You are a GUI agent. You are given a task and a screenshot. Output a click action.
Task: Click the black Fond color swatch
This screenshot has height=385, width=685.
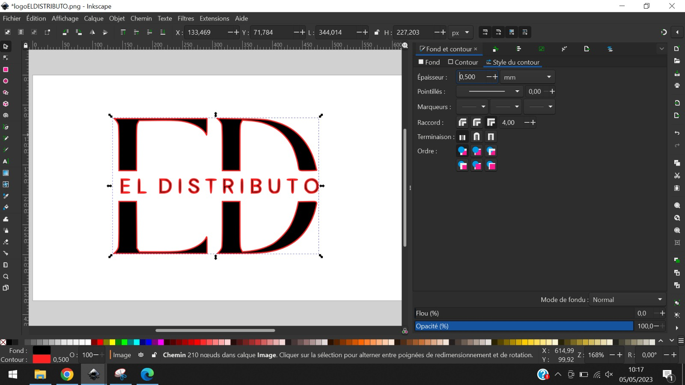pyautogui.click(x=42, y=350)
